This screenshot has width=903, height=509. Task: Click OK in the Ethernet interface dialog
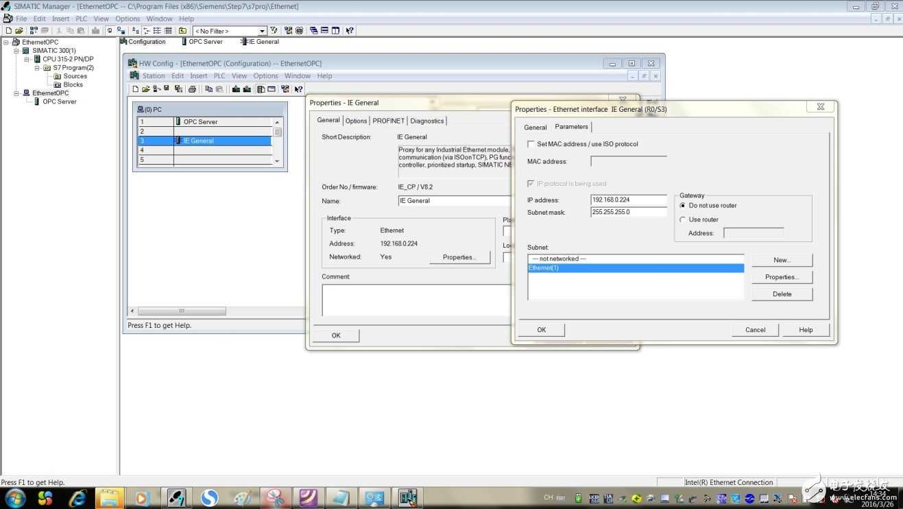tap(542, 330)
